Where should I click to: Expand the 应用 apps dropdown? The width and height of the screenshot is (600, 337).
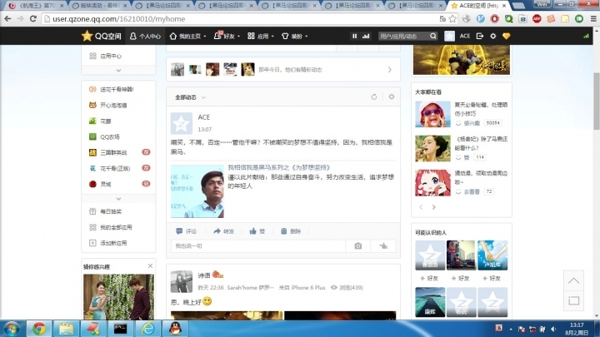pyautogui.click(x=263, y=37)
